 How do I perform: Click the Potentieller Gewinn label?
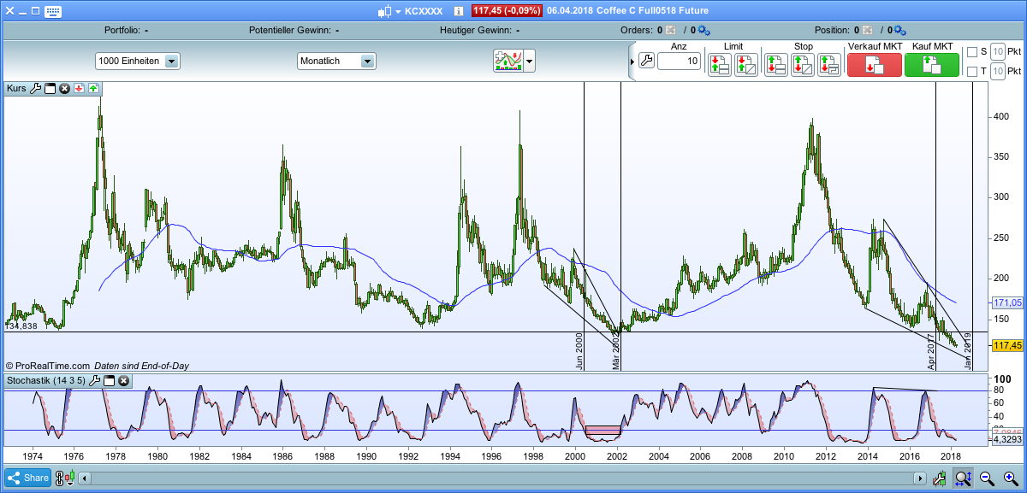(x=289, y=30)
